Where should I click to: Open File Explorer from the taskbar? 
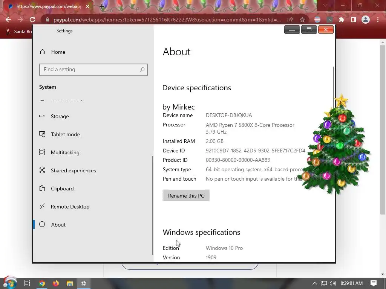coord(70,283)
